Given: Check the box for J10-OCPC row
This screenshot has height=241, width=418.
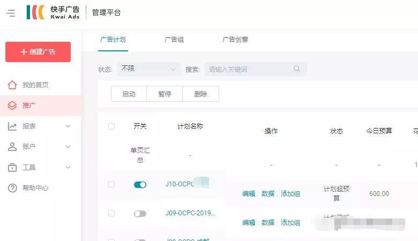Looking at the screenshot, I should (x=111, y=184).
